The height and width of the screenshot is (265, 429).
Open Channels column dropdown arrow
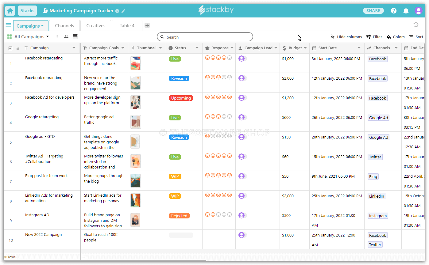tap(396, 48)
